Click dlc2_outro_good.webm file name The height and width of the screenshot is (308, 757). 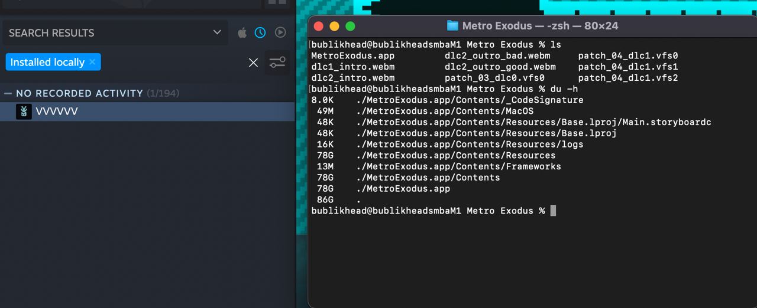pos(500,67)
